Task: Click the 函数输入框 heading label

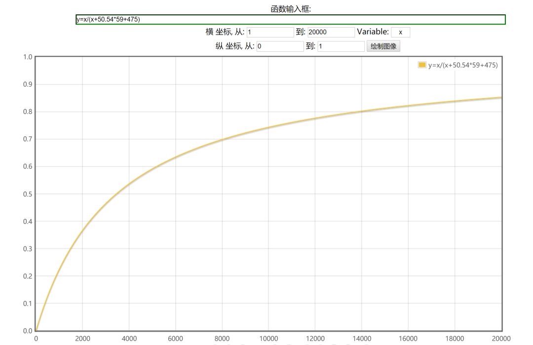Action: point(291,9)
